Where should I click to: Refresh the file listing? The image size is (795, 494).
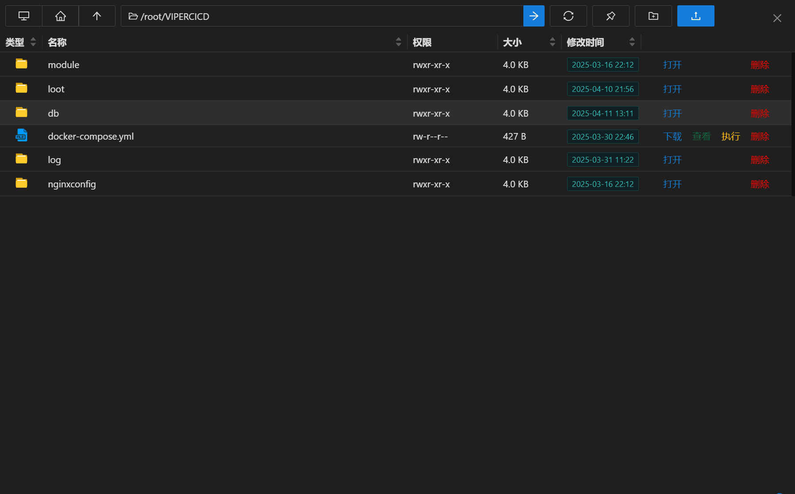pyautogui.click(x=568, y=16)
